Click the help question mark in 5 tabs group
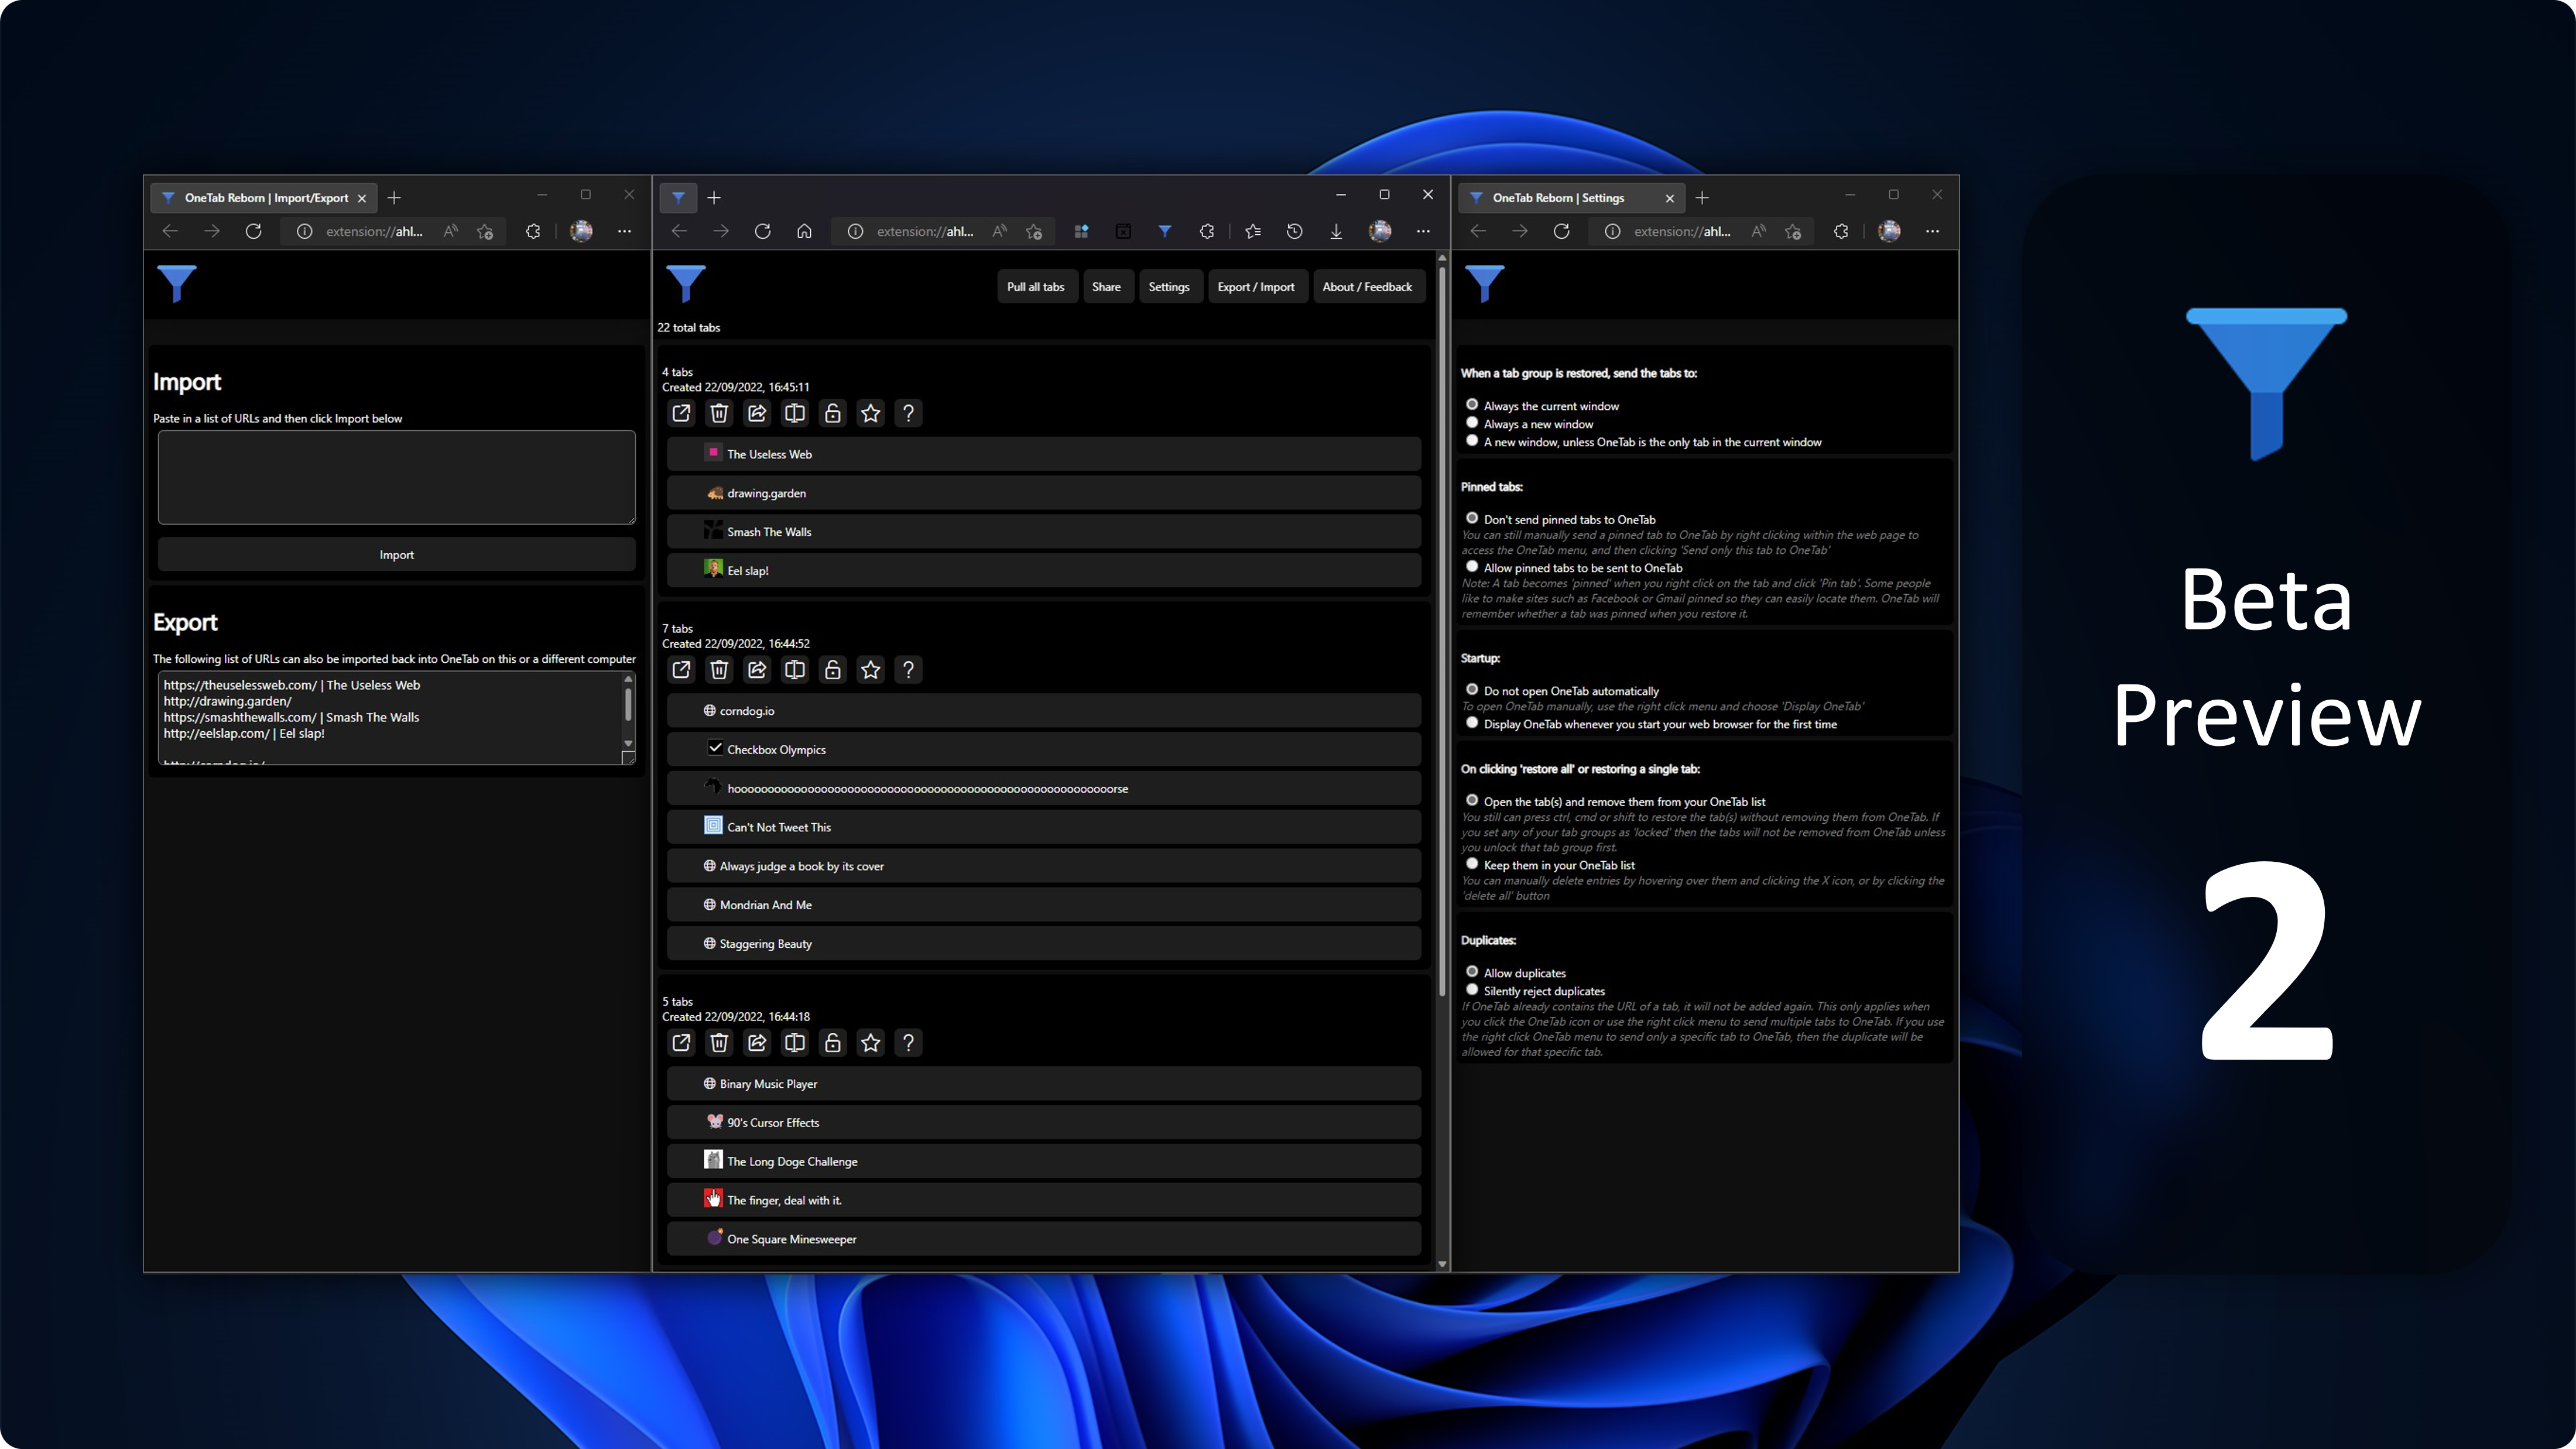2576x1449 pixels. coord(908,1043)
